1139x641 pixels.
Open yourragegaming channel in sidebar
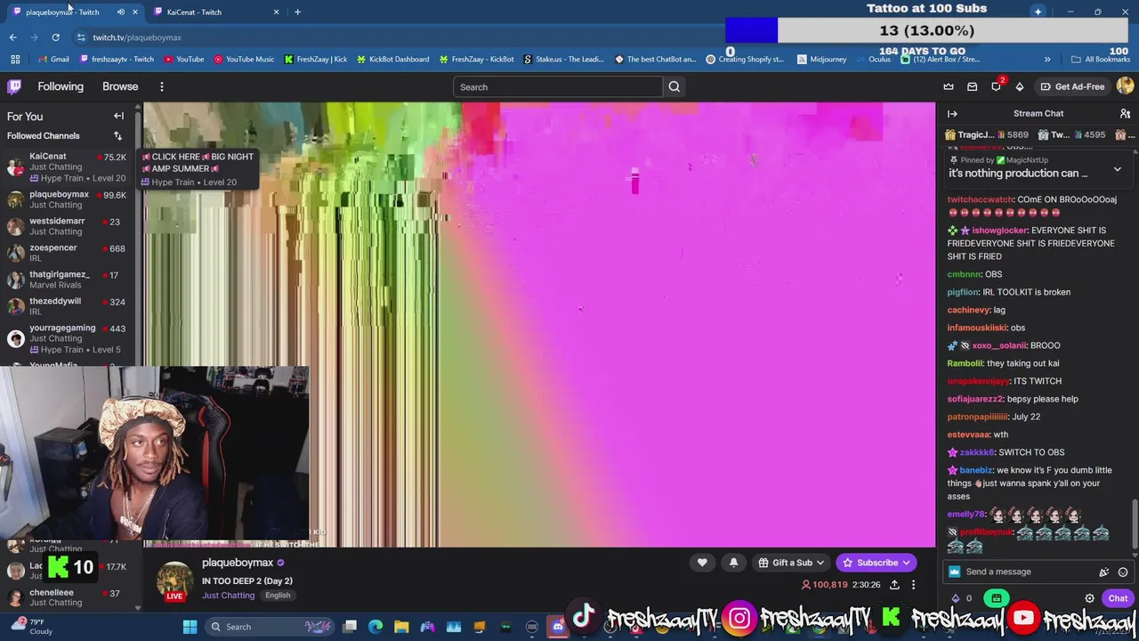(x=68, y=338)
